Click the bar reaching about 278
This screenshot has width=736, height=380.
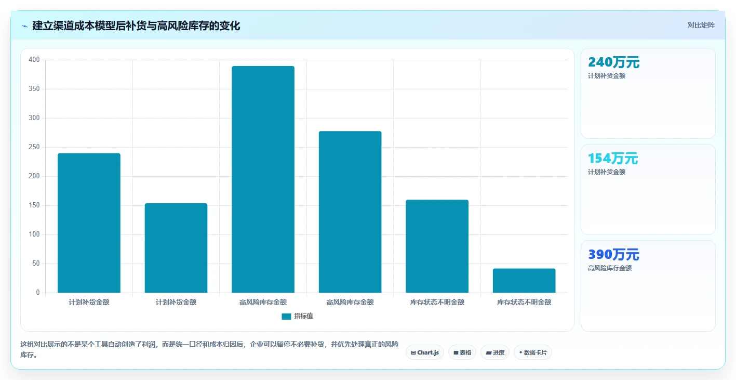(350, 212)
